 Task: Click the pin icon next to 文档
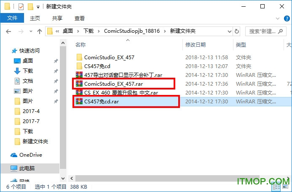point(56,81)
